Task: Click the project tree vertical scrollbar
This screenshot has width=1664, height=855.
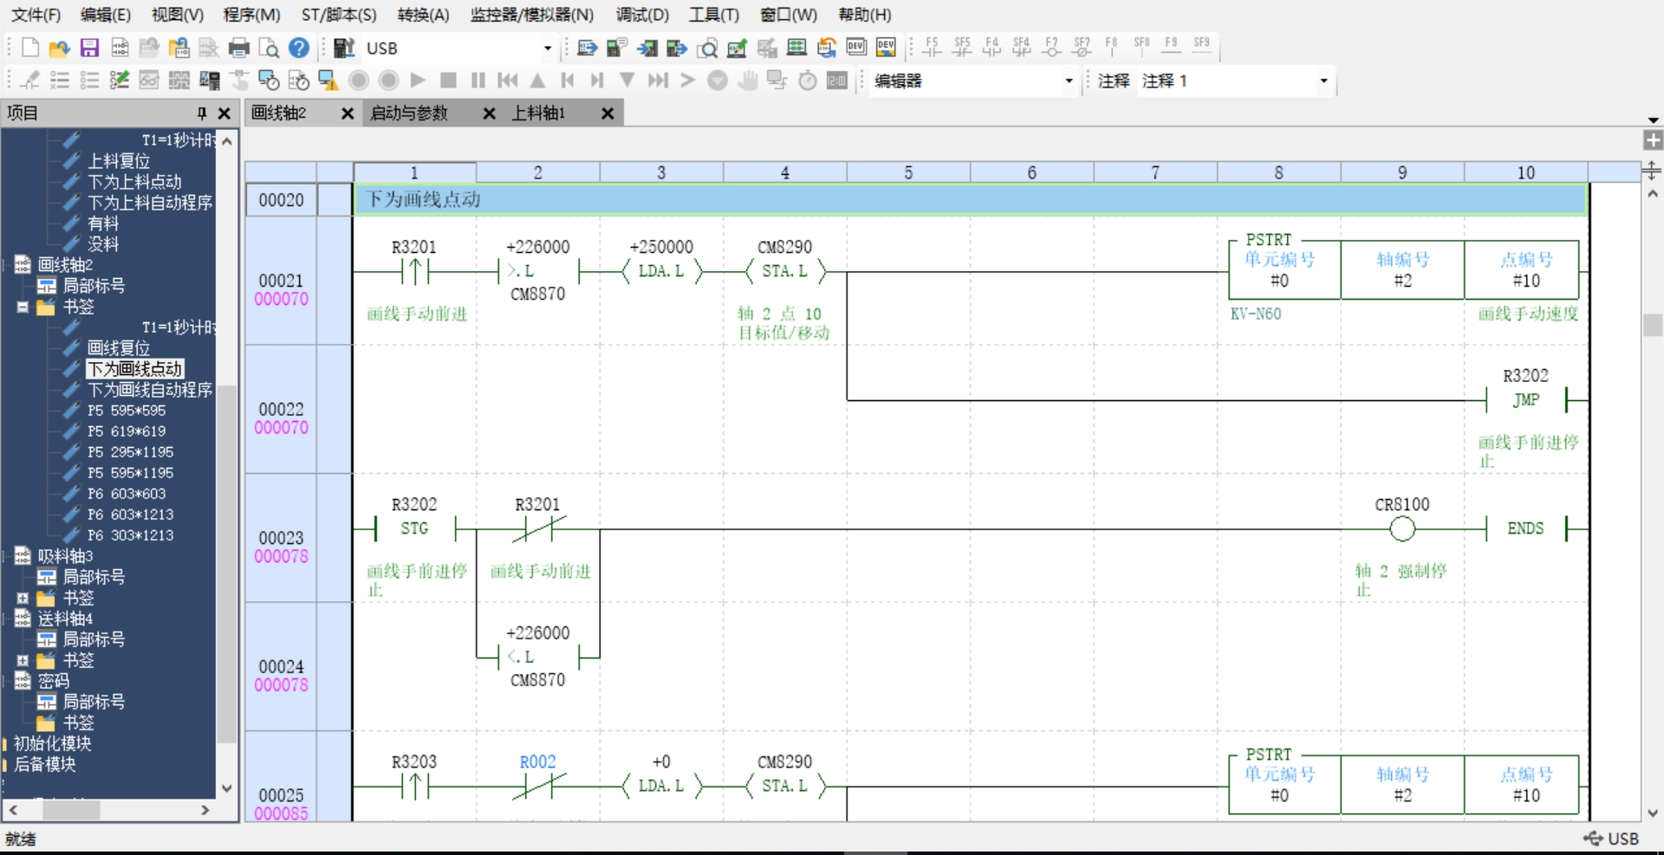Action: tap(227, 463)
